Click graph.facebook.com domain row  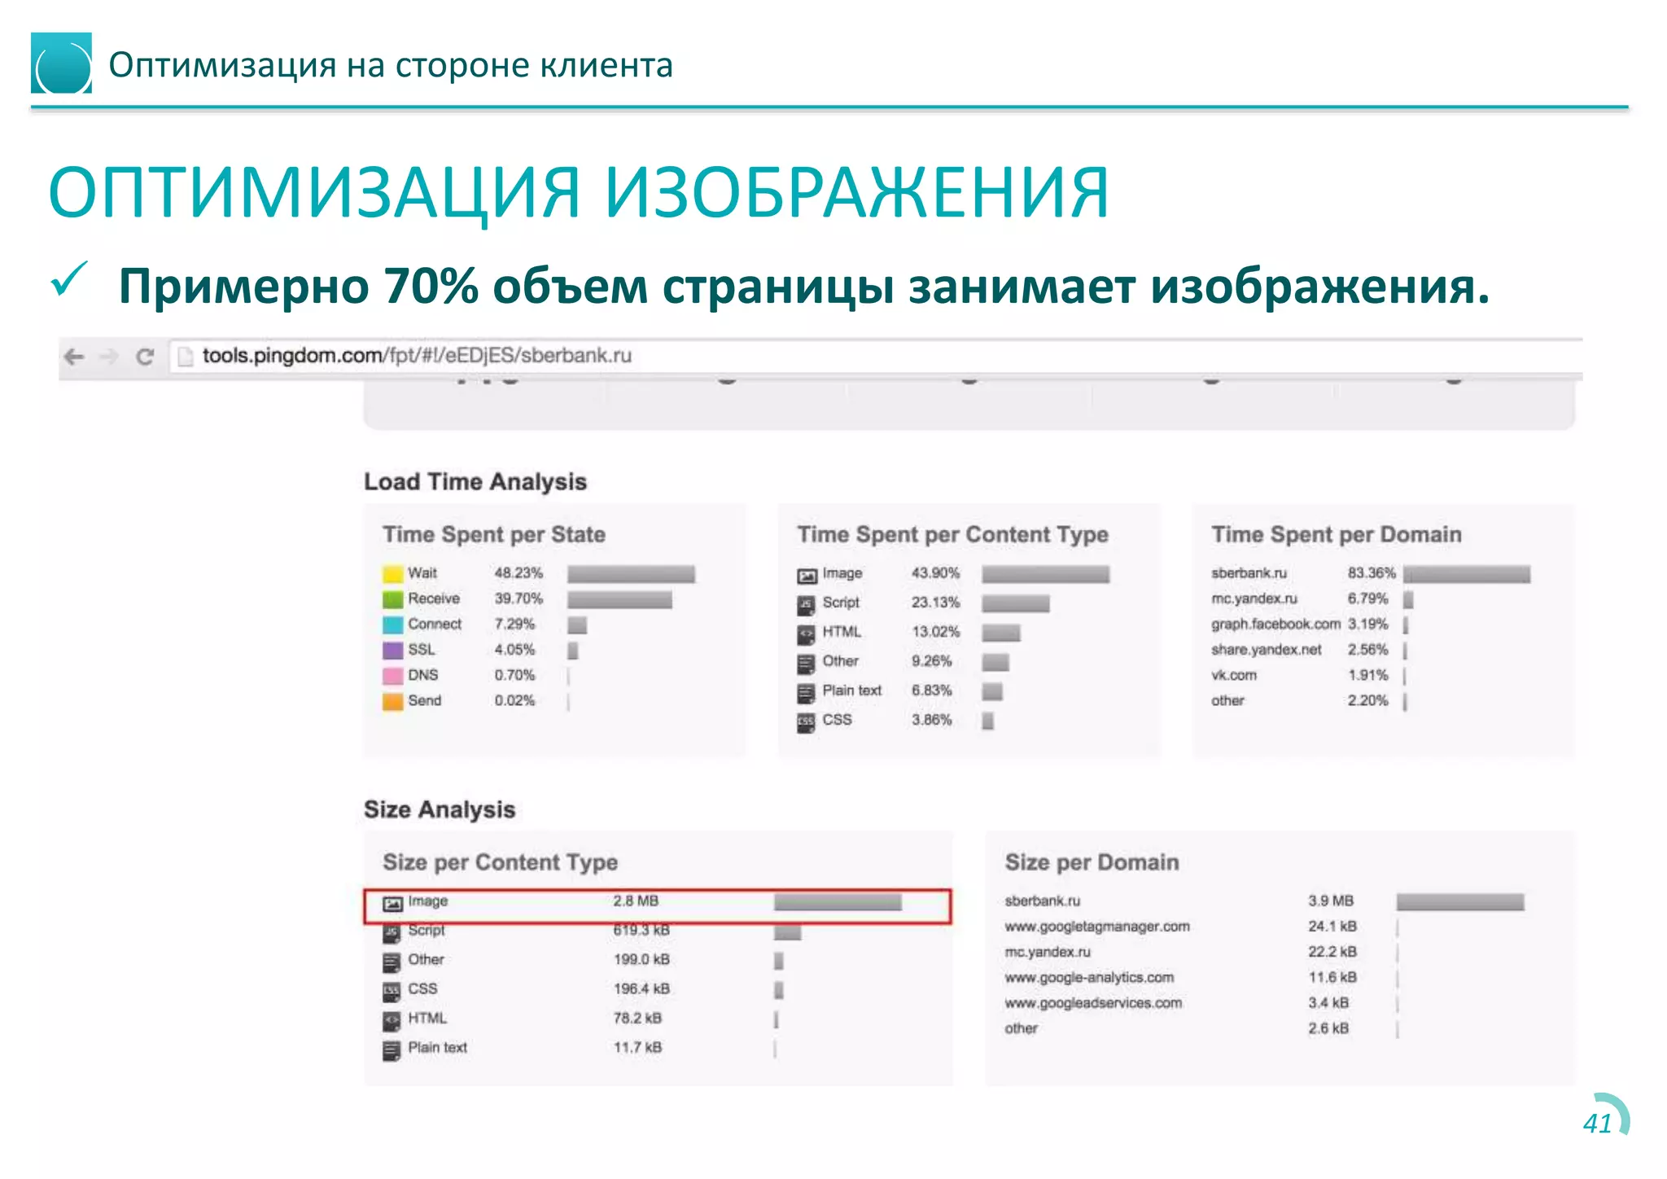tap(1311, 625)
